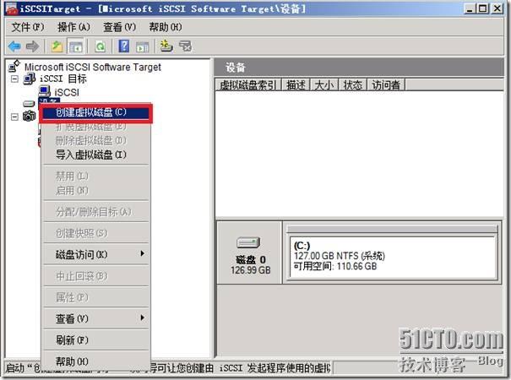Screen dimensions: 511x380
Task: Open the 操作(A) menu
Action: tap(73, 27)
